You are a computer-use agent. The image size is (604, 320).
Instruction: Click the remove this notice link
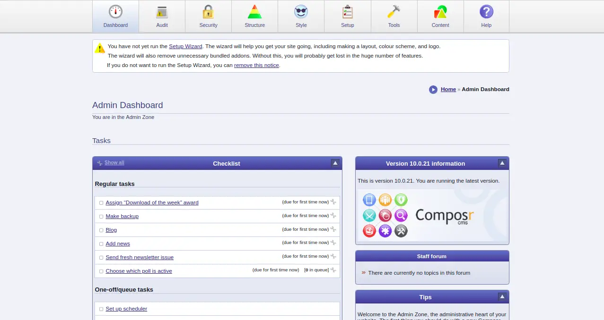point(256,65)
